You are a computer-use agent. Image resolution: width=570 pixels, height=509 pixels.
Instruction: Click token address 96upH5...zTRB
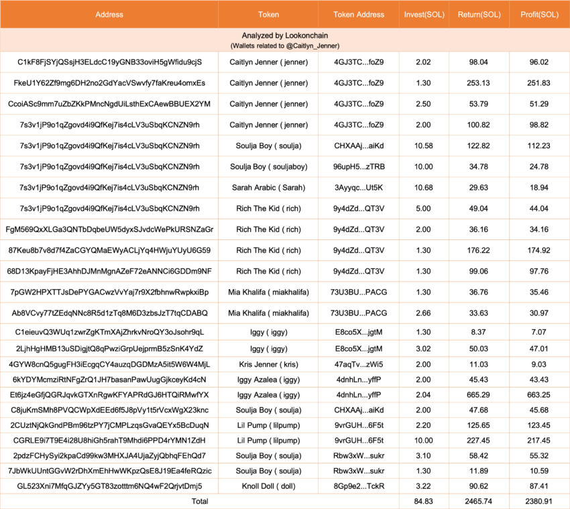pos(359,166)
